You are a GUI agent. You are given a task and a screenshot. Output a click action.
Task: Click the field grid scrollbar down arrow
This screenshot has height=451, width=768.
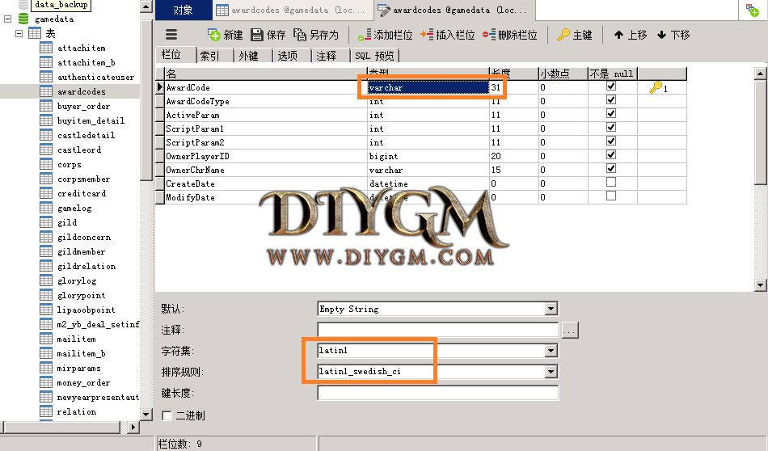tap(760, 285)
